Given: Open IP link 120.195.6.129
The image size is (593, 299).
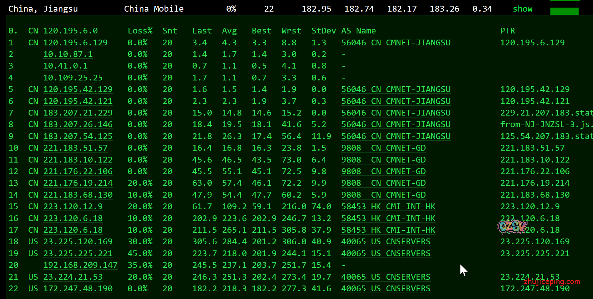Looking at the screenshot, I should coord(75,43).
